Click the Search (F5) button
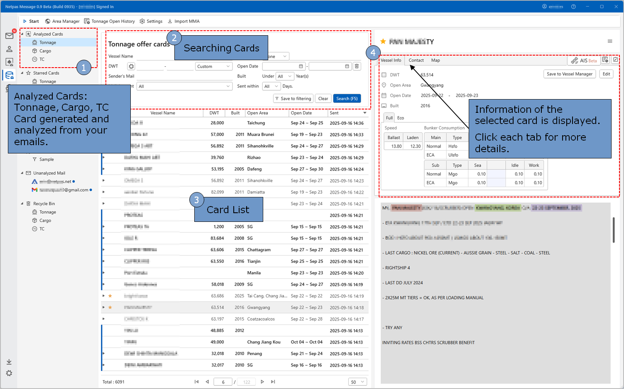Viewport: 624px width, 389px height. pos(347,99)
